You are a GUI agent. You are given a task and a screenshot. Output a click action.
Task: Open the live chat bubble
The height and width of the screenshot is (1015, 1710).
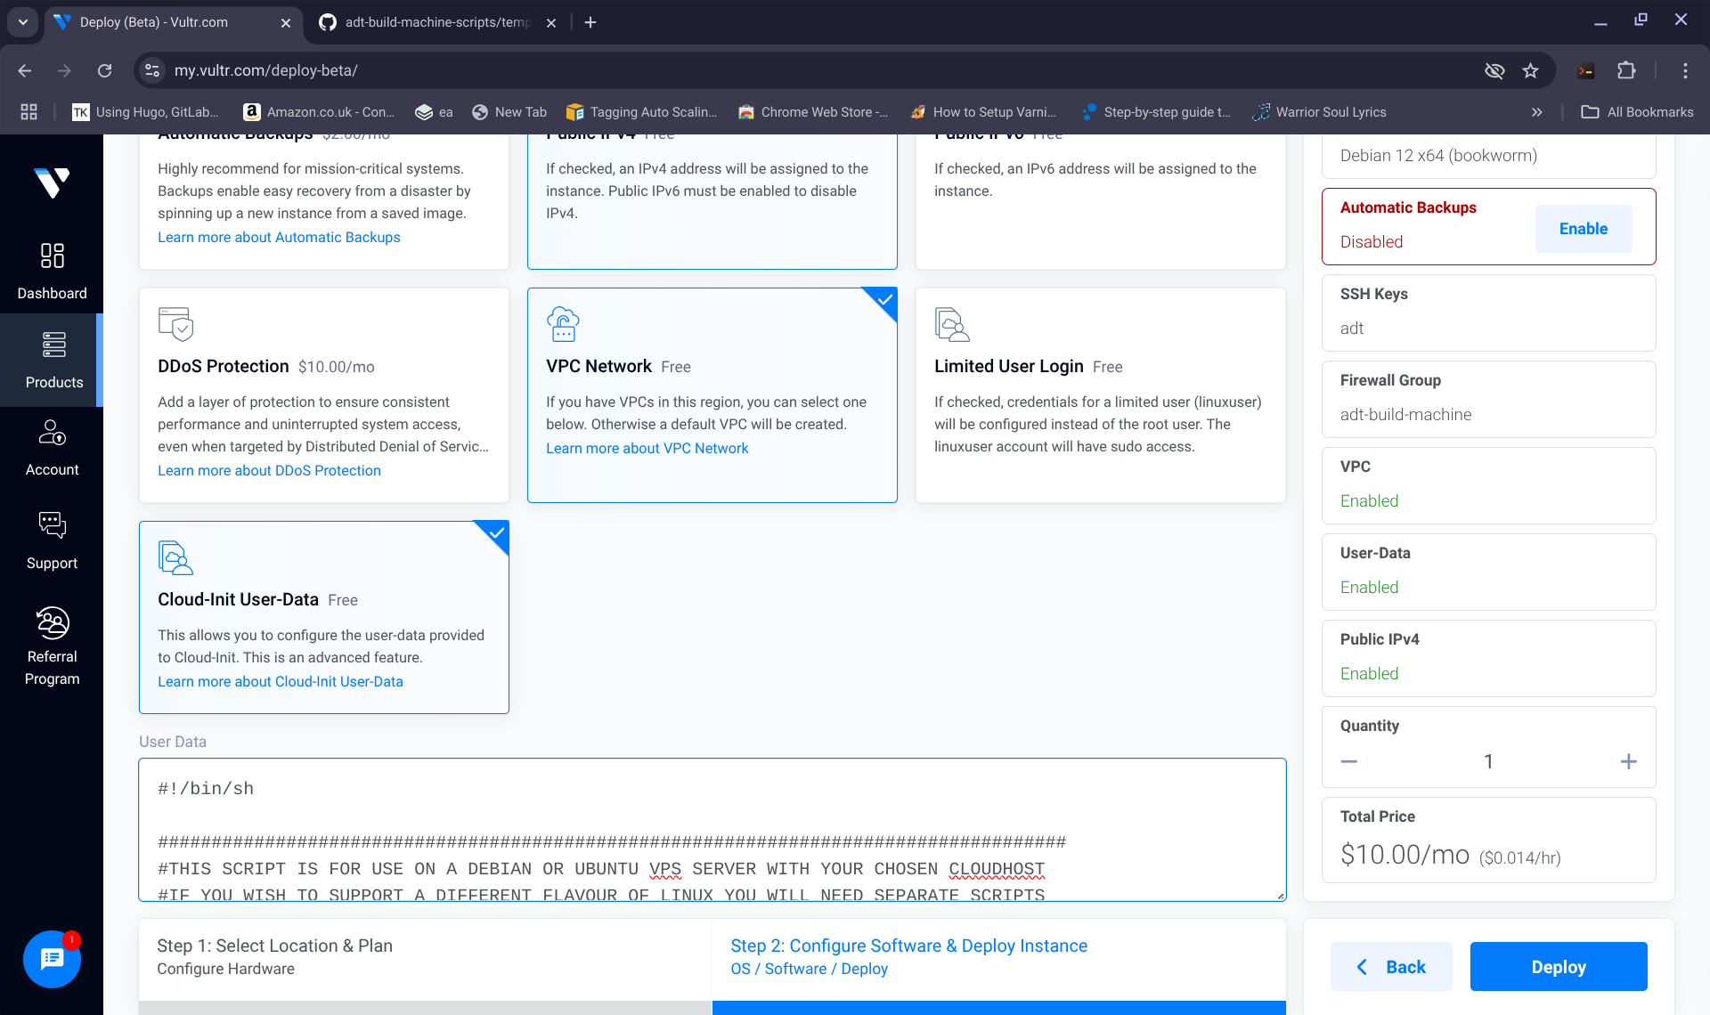52,959
